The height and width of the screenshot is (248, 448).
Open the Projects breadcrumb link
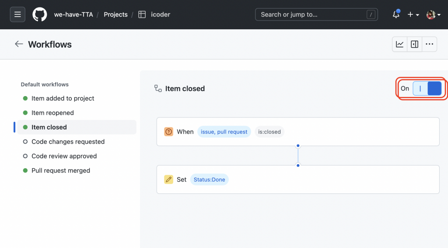point(115,14)
